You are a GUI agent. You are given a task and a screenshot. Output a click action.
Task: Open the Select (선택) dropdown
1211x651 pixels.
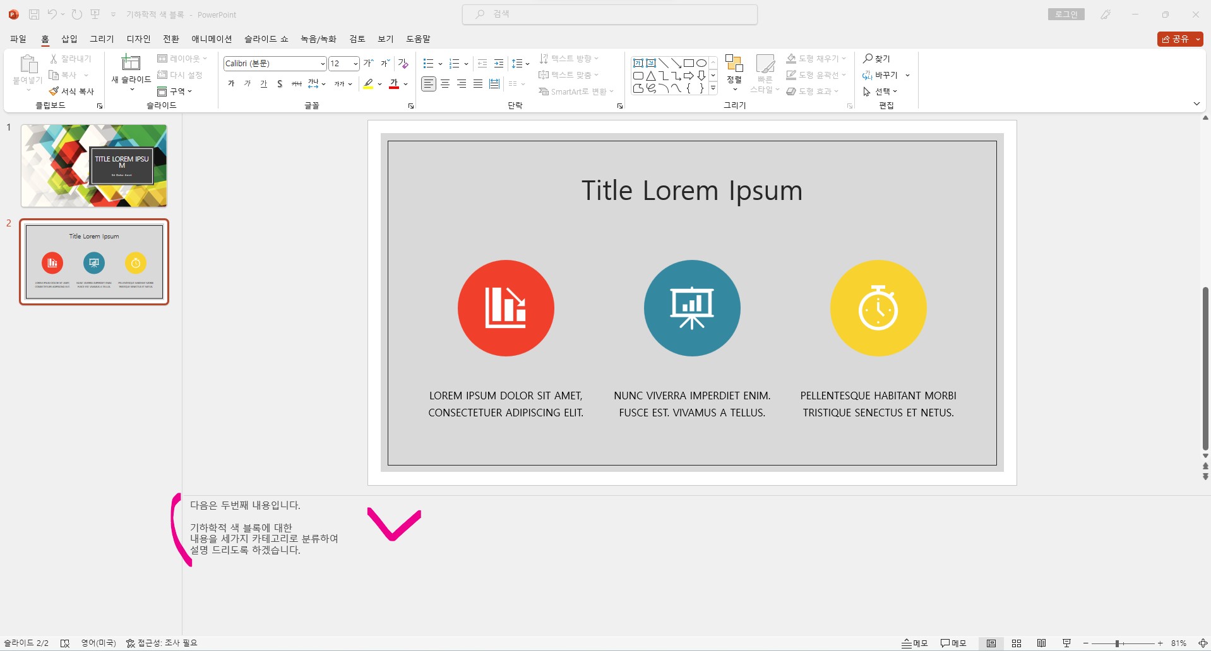point(880,91)
